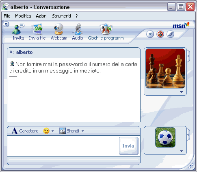
Task: Click into the message text input box
Action: point(63,146)
